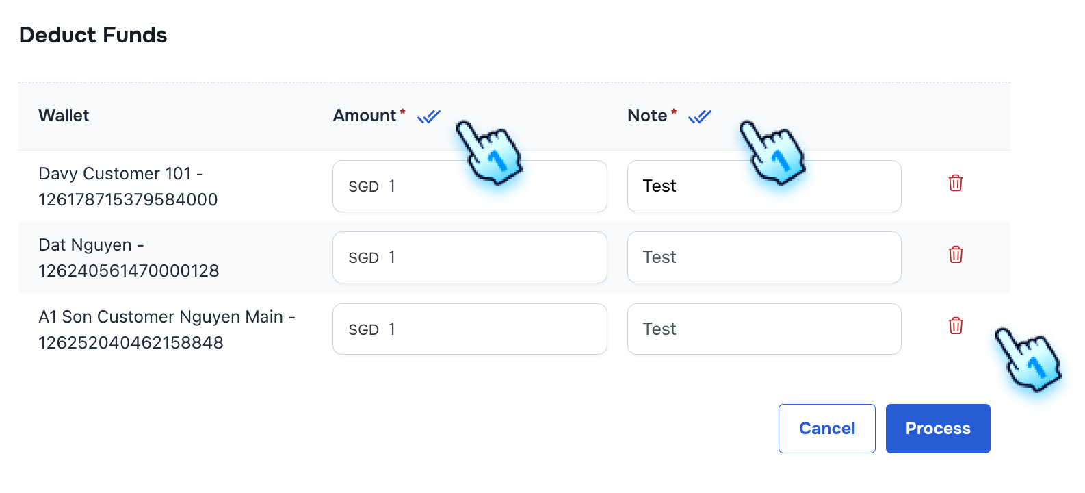Viewport: 1085px width, 493px height.
Task: Click the Cancel button
Action: [826, 428]
